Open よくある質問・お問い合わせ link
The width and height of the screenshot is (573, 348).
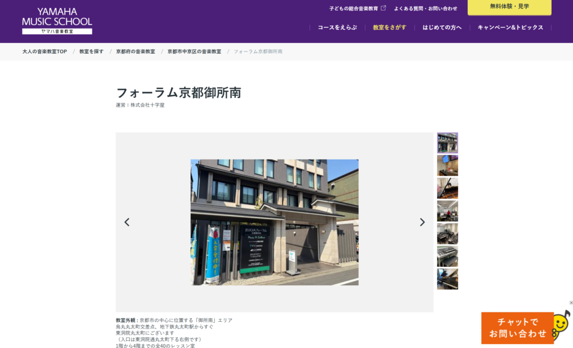tap(425, 8)
